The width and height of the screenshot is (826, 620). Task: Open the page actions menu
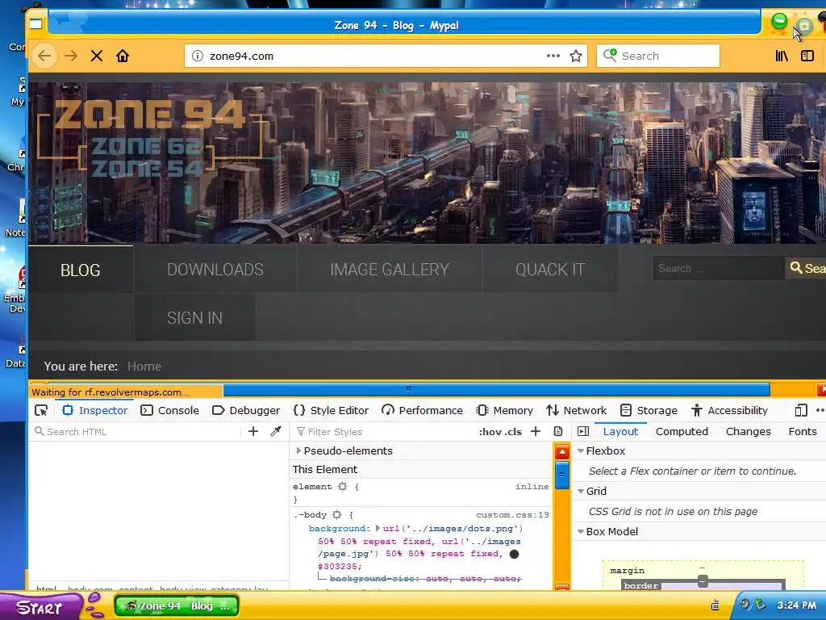[553, 56]
